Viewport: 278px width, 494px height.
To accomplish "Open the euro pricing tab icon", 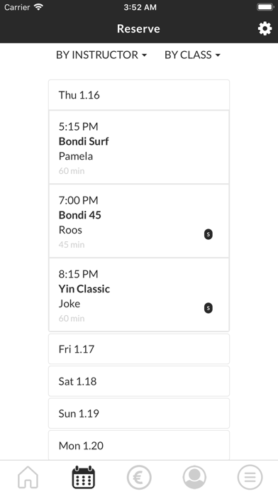I will (139, 477).
